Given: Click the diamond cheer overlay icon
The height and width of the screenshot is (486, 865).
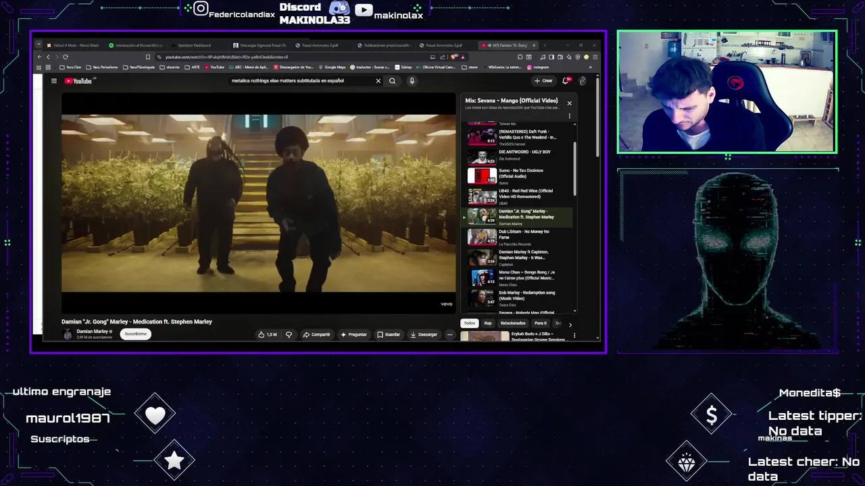Looking at the screenshot, I should tap(687, 462).
